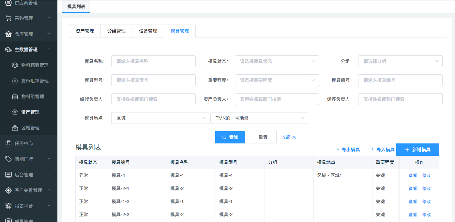Click the 物料档案管理 cube icon
Screen dimensions: 455x222
click(x=15, y=65)
